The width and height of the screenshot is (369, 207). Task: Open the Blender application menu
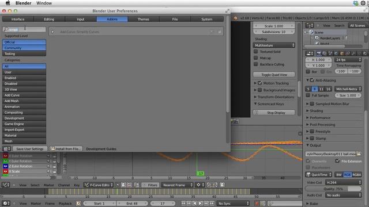[x=23, y=3]
